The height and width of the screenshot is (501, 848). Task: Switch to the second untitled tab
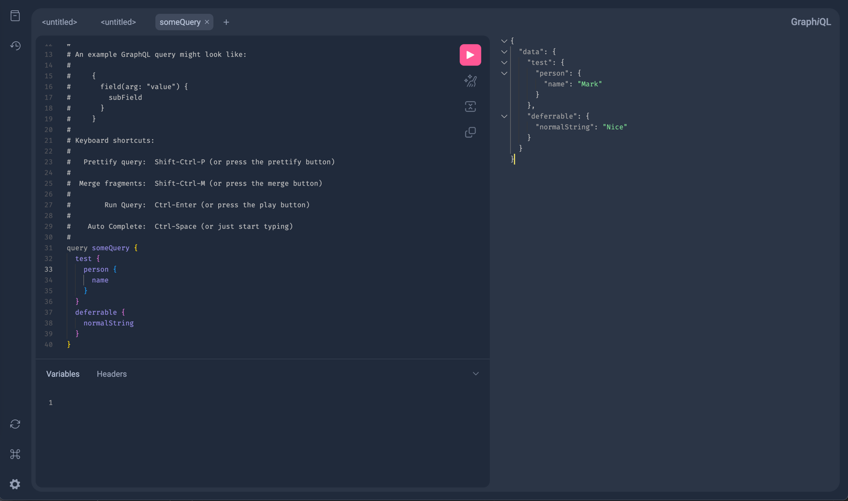pyautogui.click(x=118, y=22)
